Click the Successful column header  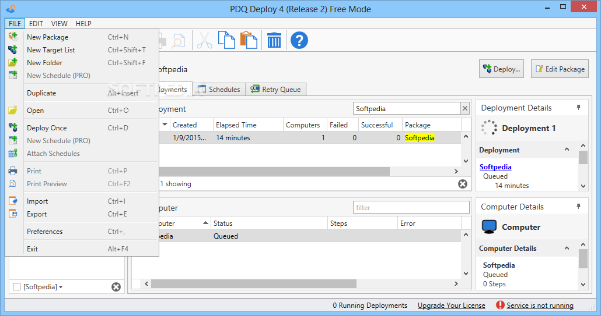[380, 125]
